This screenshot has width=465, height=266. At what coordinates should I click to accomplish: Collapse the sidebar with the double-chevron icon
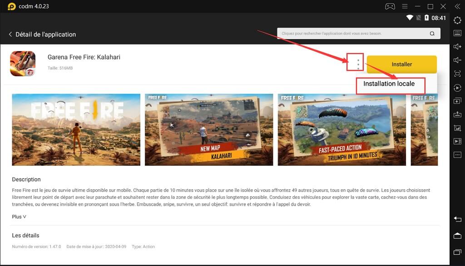point(457,6)
